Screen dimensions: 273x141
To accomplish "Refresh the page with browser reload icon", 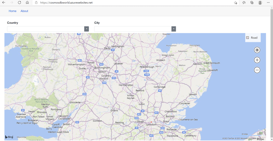I will 19,3.
